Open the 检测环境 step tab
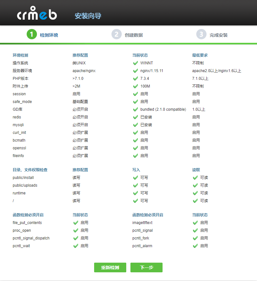257x281 pixels. (49, 35)
